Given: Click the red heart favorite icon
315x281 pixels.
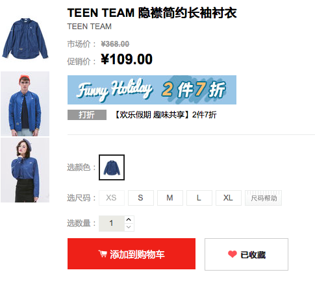Looking at the screenshot, I should (x=233, y=254).
